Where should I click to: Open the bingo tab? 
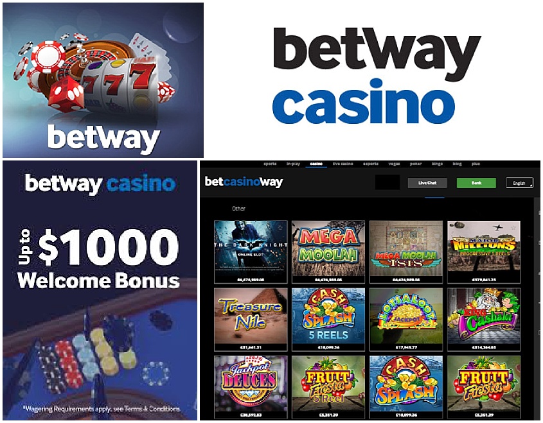pos(438,164)
